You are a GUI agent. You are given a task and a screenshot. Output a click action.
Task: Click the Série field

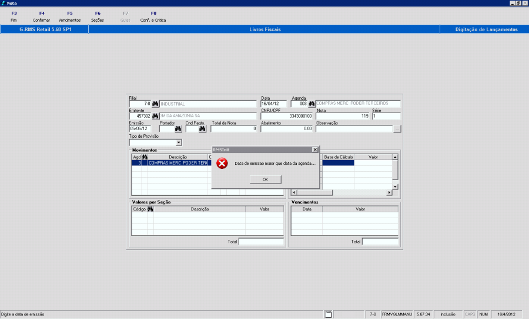coord(386,116)
